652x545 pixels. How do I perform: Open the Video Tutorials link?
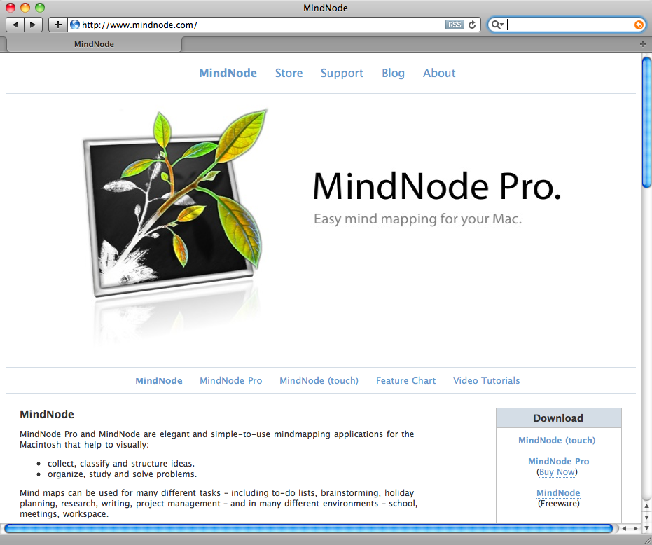pos(487,380)
